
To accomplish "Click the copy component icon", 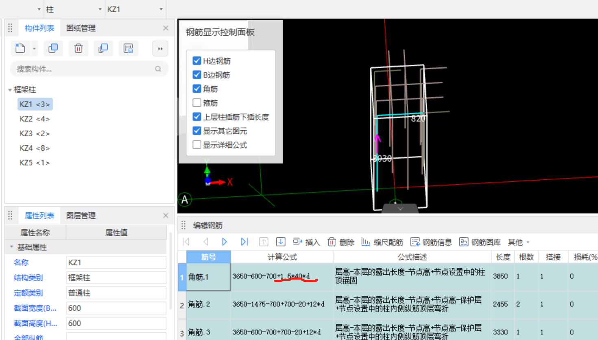I will 53,48.
